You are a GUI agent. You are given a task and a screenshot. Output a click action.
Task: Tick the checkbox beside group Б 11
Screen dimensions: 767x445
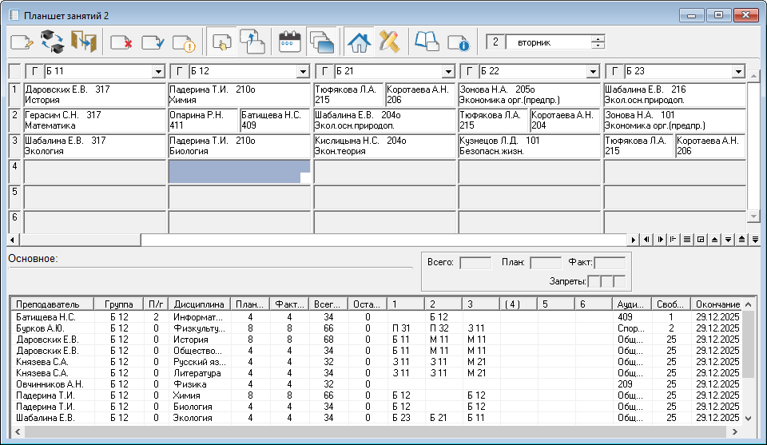pyautogui.click(x=34, y=72)
